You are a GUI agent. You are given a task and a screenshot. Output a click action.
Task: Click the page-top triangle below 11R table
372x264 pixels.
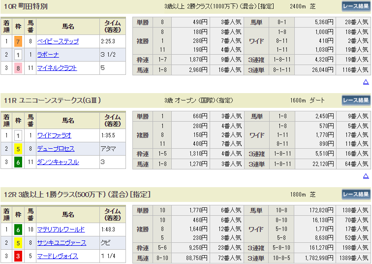pyautogui.click(x=366, y=176)
